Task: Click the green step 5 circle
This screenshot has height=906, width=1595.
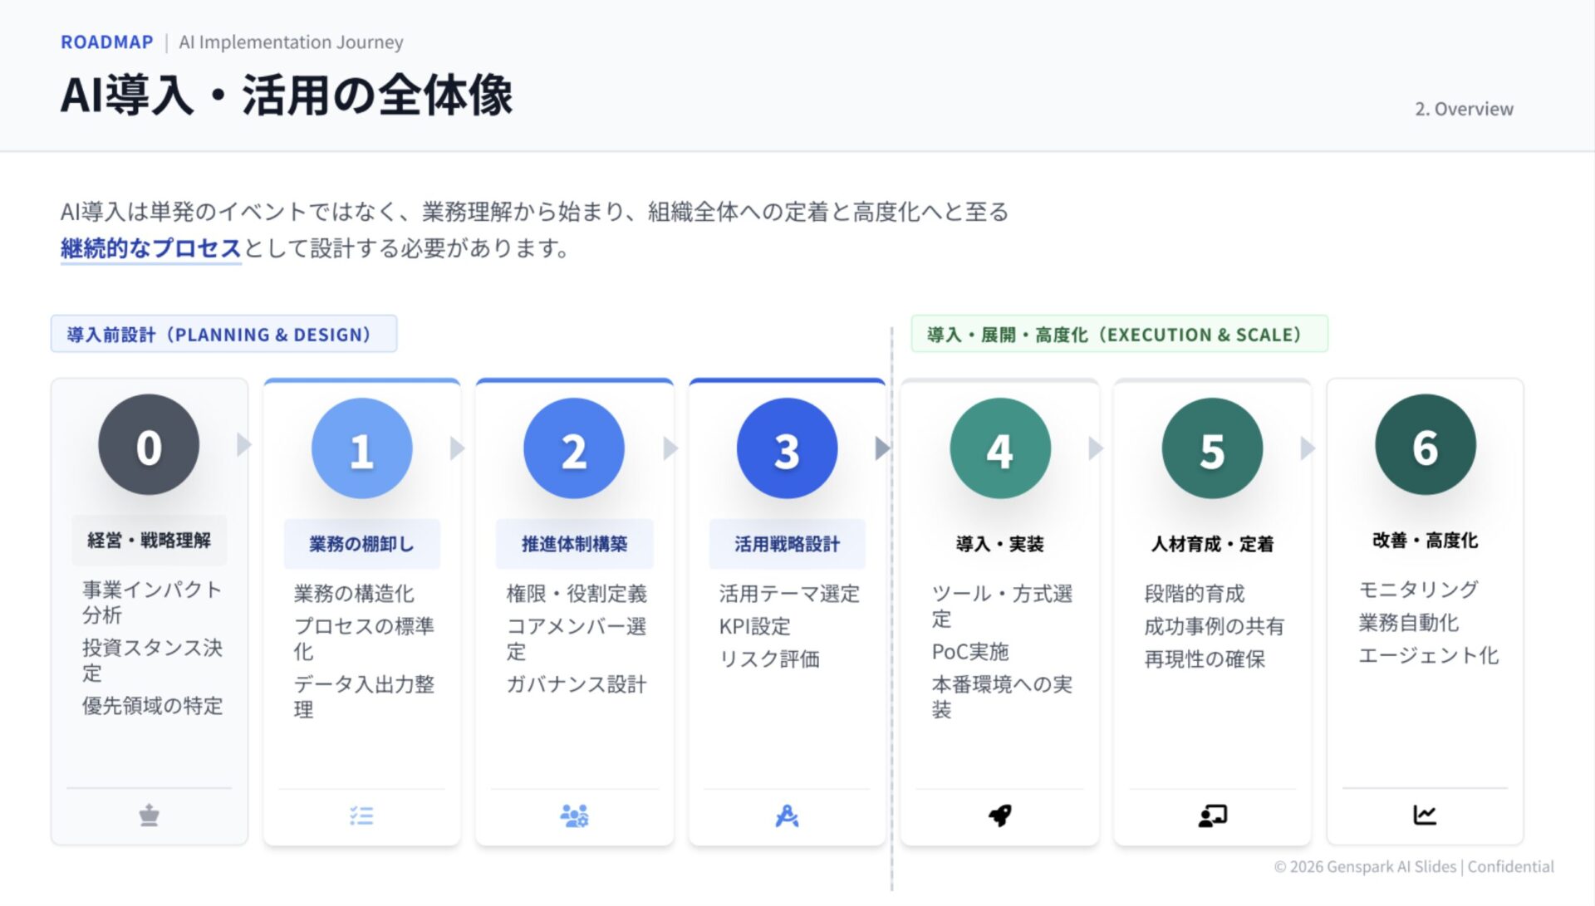Action: 1212,448
